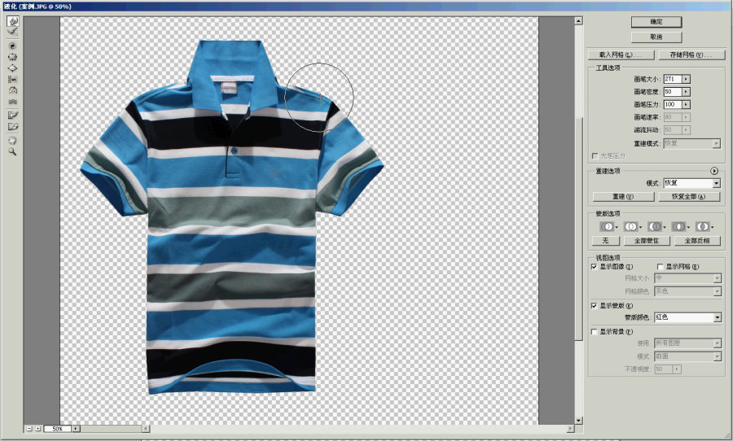Screen dimensions: 733x441
Task: Click the zoom-out minus button near 50%
Action: point(29,428)
